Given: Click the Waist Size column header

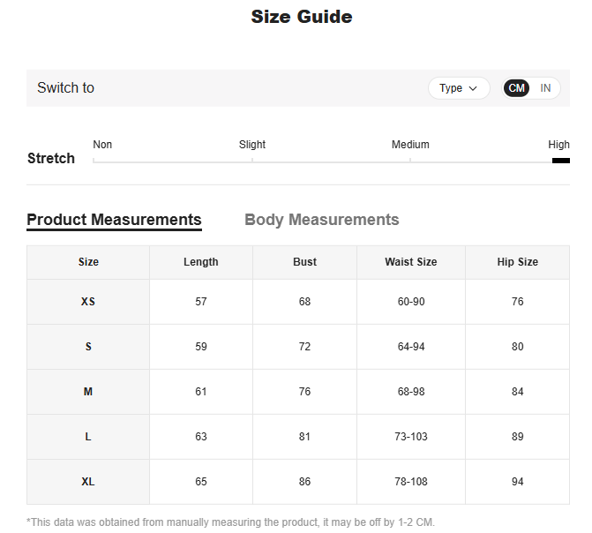Looking at the screenshot, I should [410, 262].
